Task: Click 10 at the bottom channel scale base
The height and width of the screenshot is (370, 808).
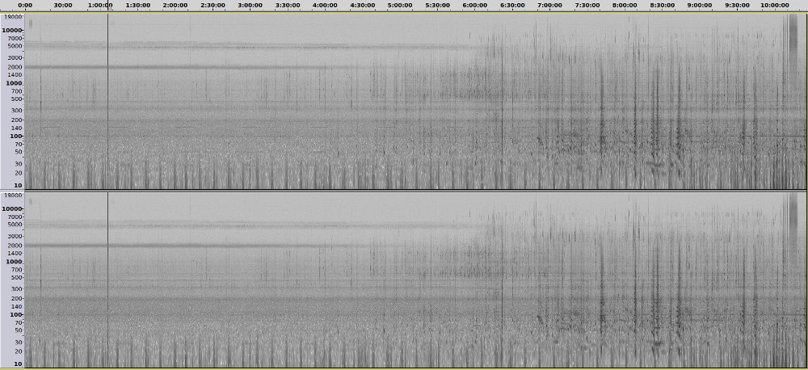Action: (x=18, y=365)
